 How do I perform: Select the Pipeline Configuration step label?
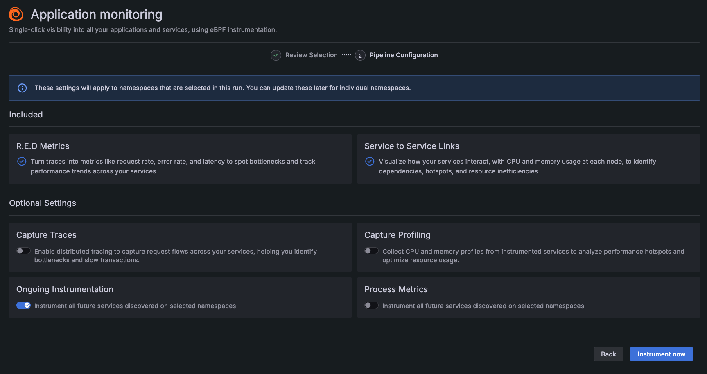[x=403, y=55]
